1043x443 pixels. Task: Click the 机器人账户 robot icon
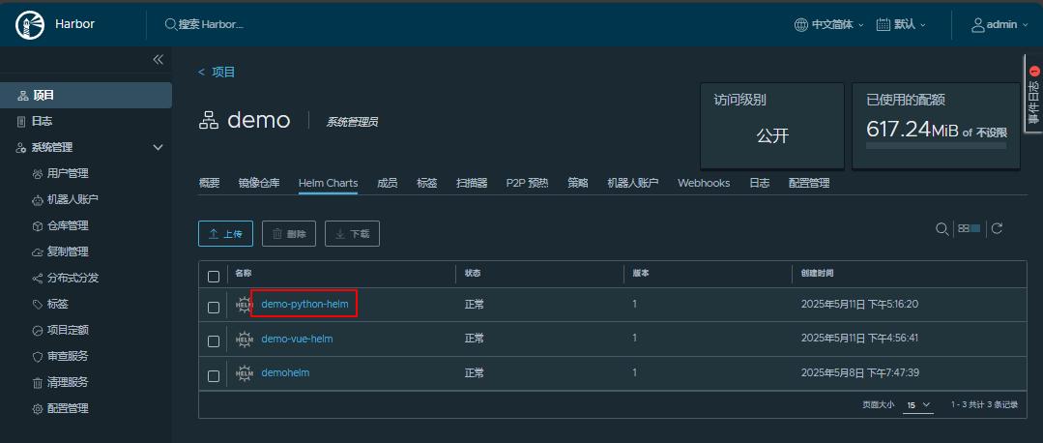pos(38,199)
